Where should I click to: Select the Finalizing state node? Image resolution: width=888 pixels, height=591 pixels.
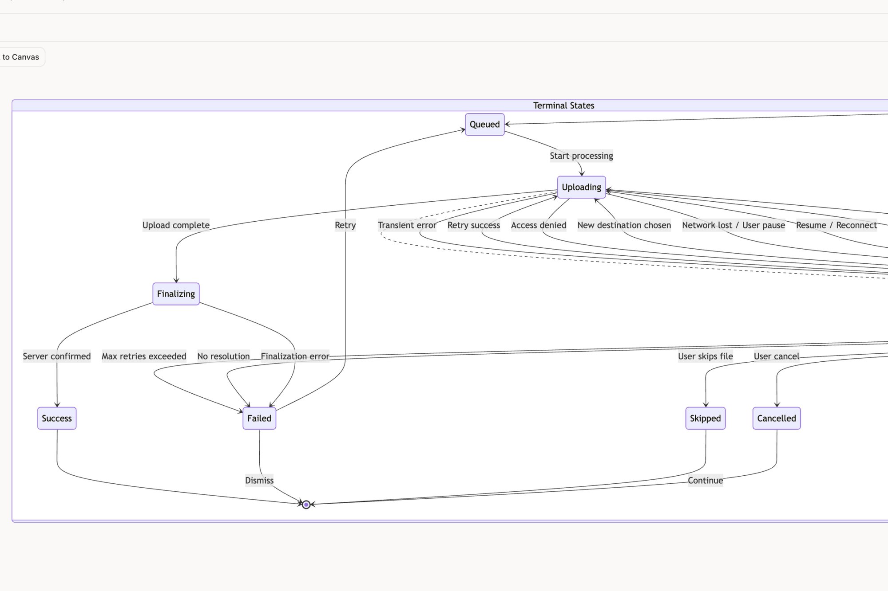click(175, 294)
